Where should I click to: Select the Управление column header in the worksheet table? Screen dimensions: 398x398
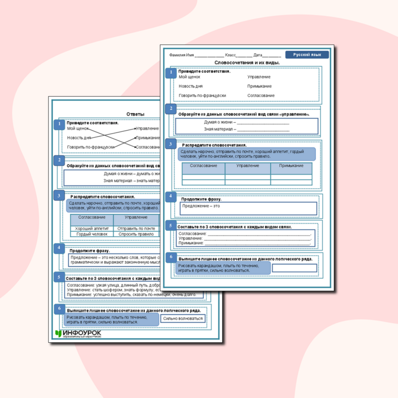point(248,166)
